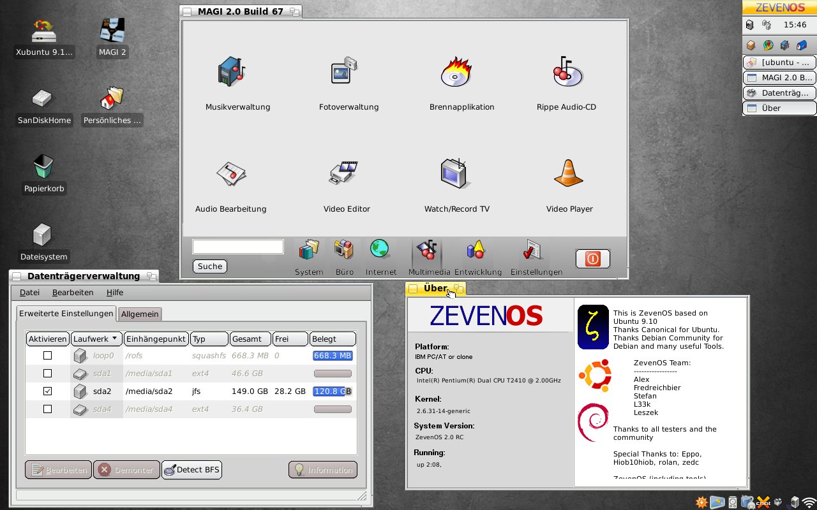Click the network signal tray icon
The image size is (817, 510).
(809, 502)
